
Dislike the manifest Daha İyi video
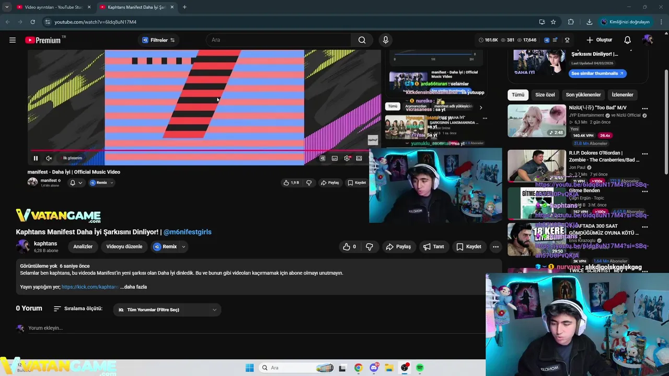coord(309,183)
